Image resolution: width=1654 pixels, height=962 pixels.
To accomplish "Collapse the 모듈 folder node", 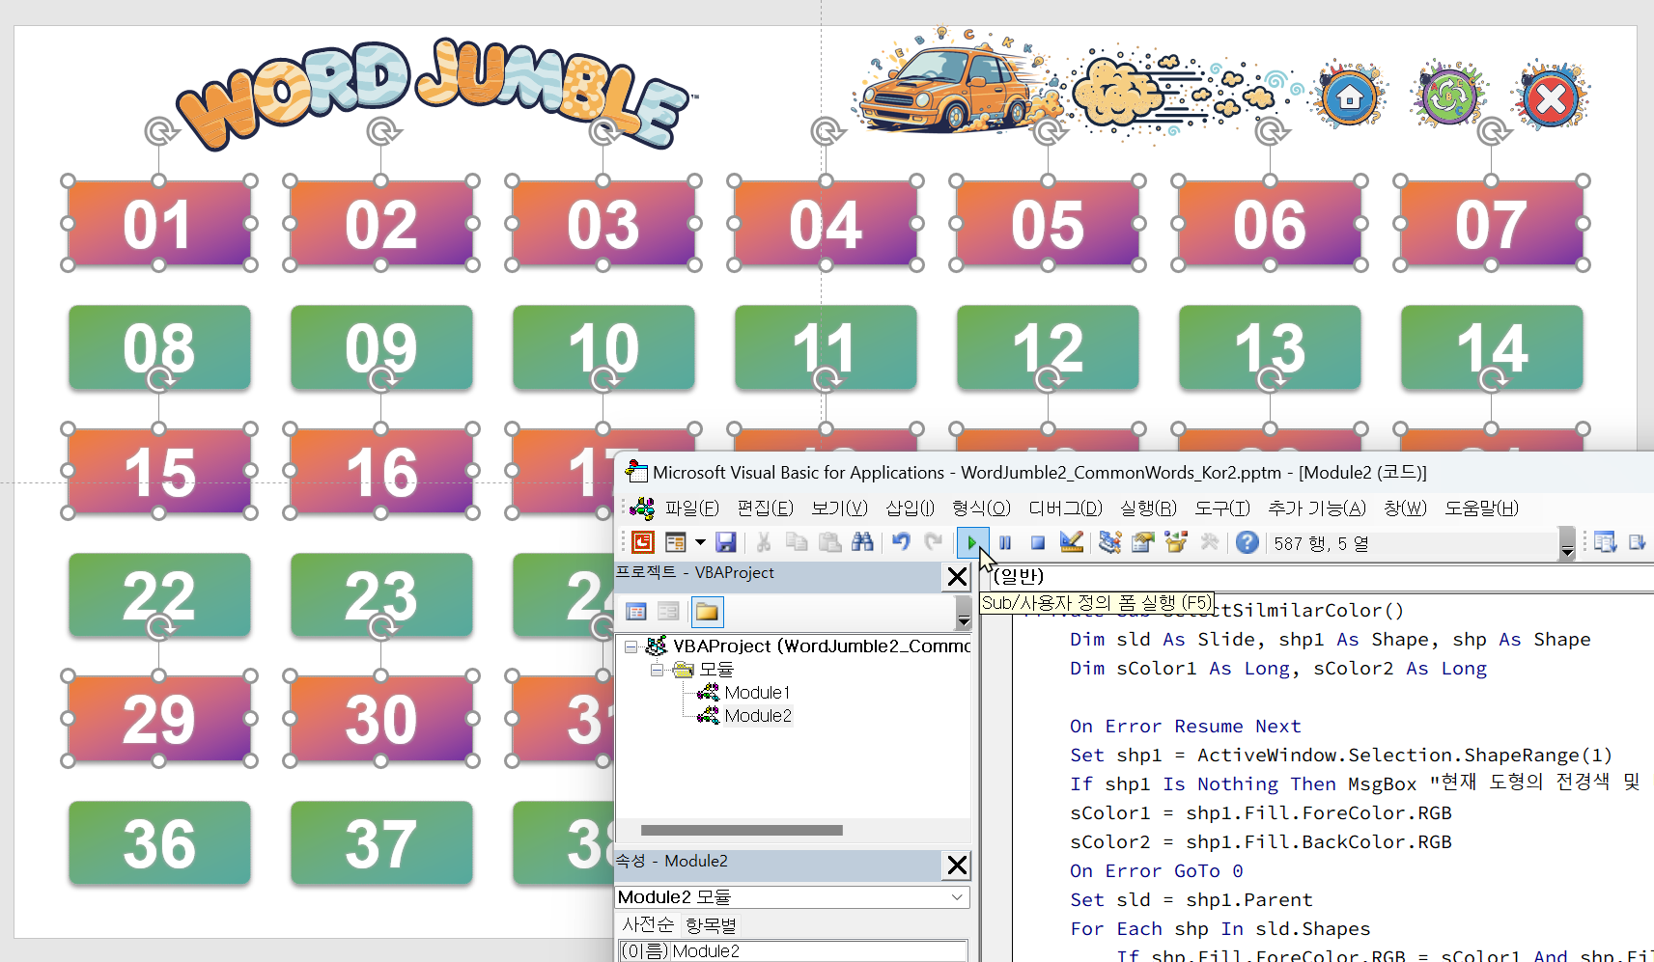I will pyautogui.click(x=657, y=670).
